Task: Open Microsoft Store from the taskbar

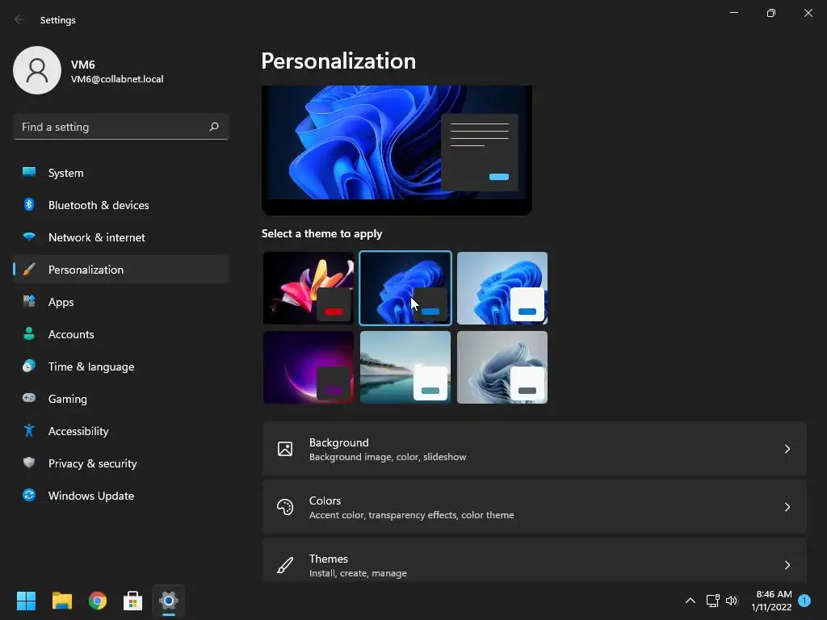Action: tap(133, 601)
